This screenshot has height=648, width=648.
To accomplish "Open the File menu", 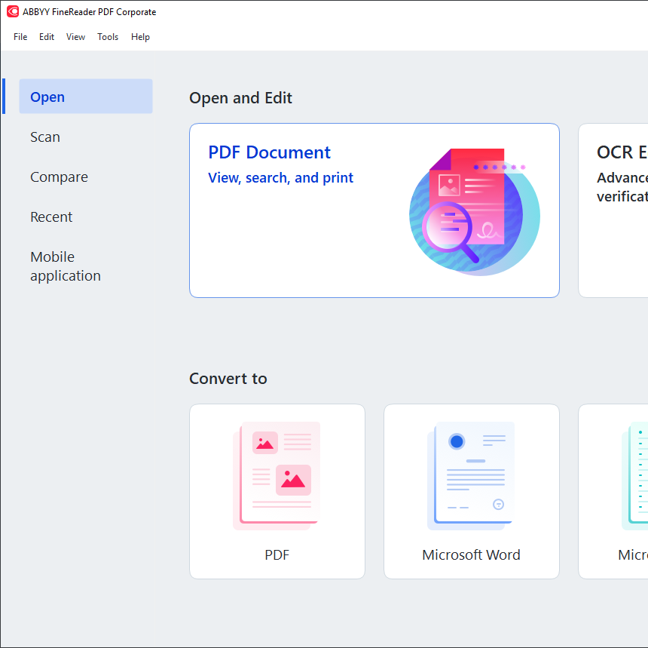I will [20, 37].
